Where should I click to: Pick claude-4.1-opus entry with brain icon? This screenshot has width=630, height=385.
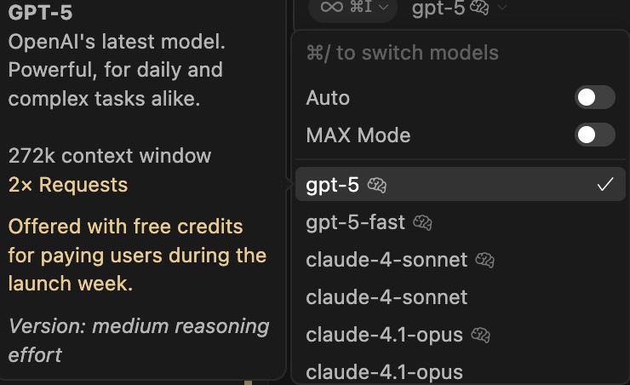point(461,335)
